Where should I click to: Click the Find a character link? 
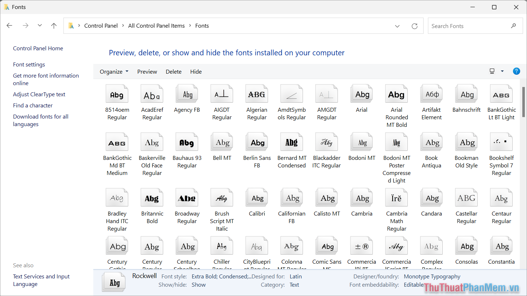coord(32,105)
